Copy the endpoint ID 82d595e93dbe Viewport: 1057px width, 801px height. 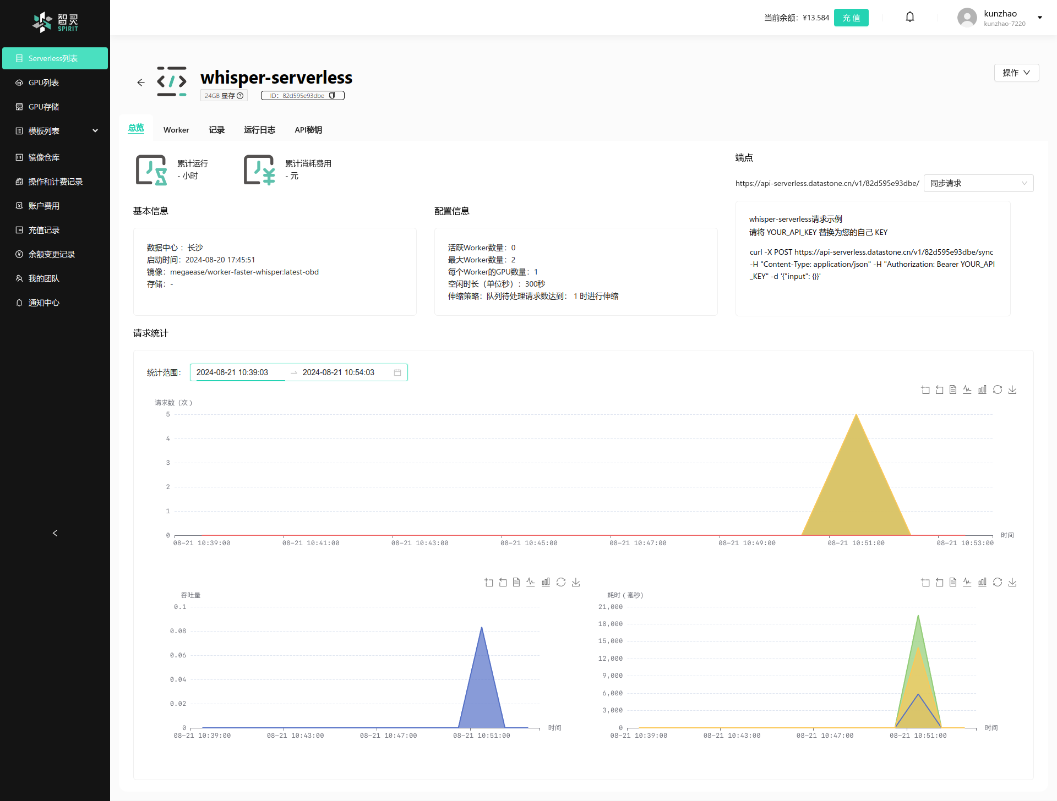[x=332, y=96]
